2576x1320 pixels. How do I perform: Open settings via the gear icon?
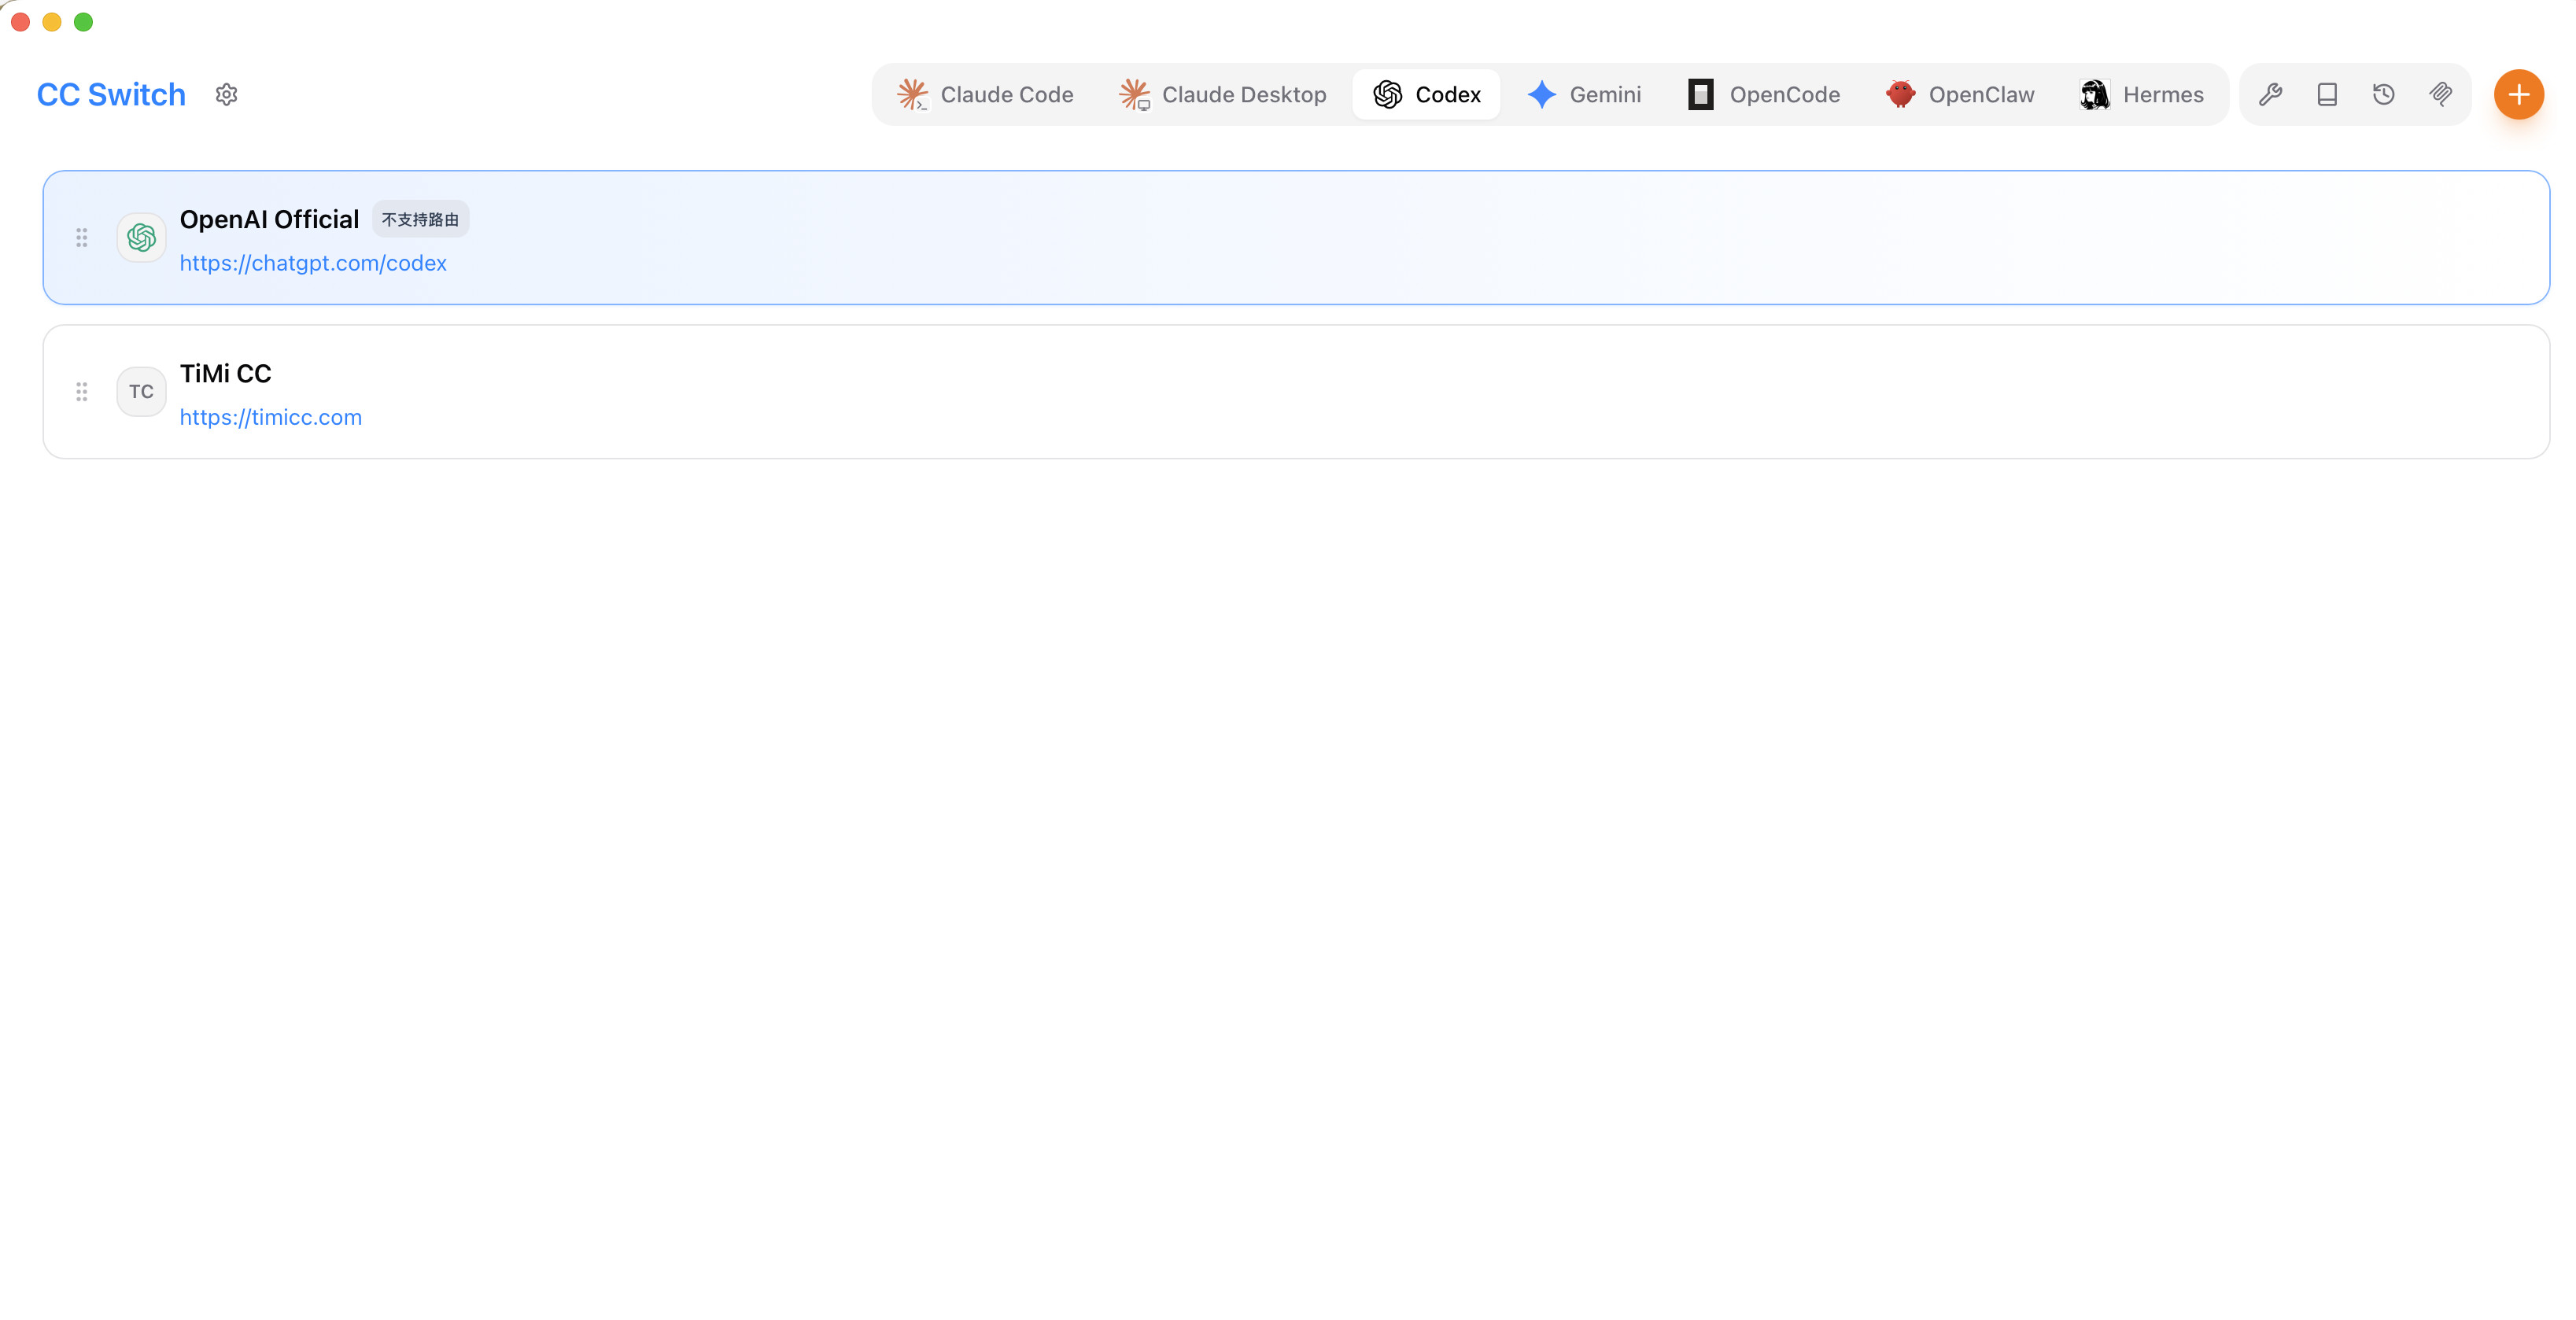(227, 94)
